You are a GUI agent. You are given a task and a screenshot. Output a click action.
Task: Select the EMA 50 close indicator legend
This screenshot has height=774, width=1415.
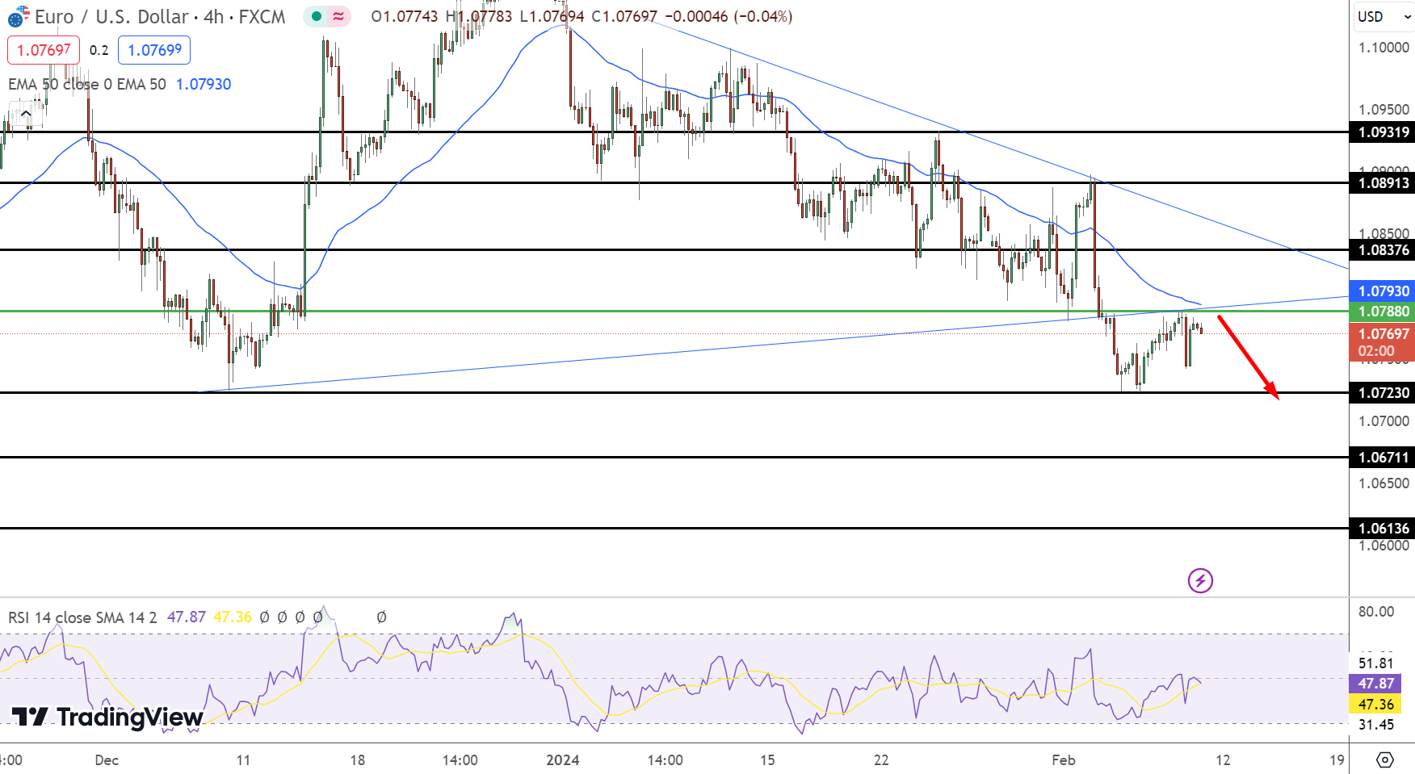click(87, 84)
